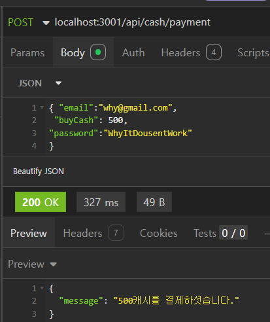Click the 200 OK status badge

[x=41, y=202]
